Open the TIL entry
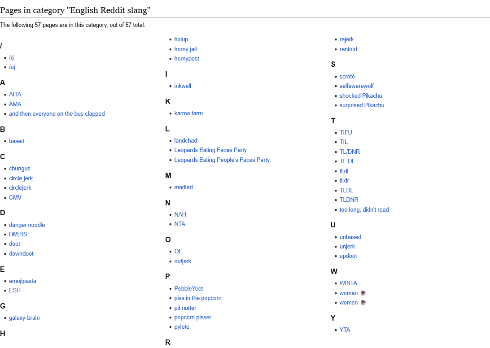The width and height of the screenshot is (490, 348). pyautogui.click(x=343, y=142)
